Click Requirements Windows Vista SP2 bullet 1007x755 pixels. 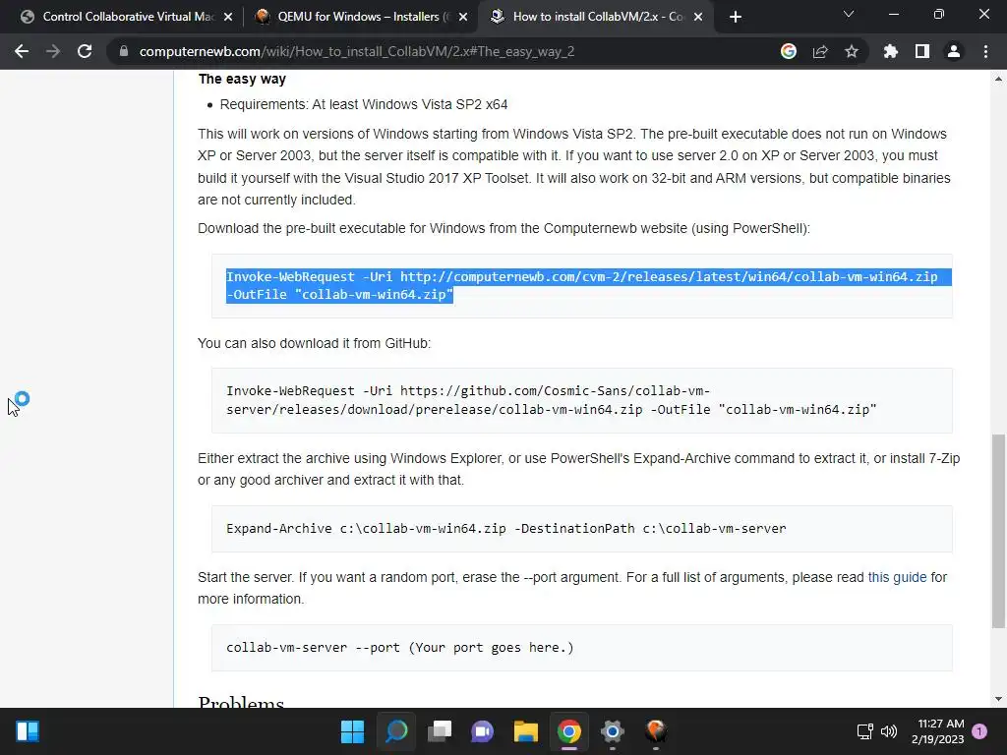[364, 104]
